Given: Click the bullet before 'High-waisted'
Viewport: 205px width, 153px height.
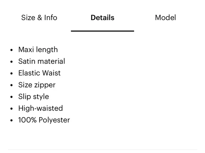Looking at the screenshot, I should [12, 109].
